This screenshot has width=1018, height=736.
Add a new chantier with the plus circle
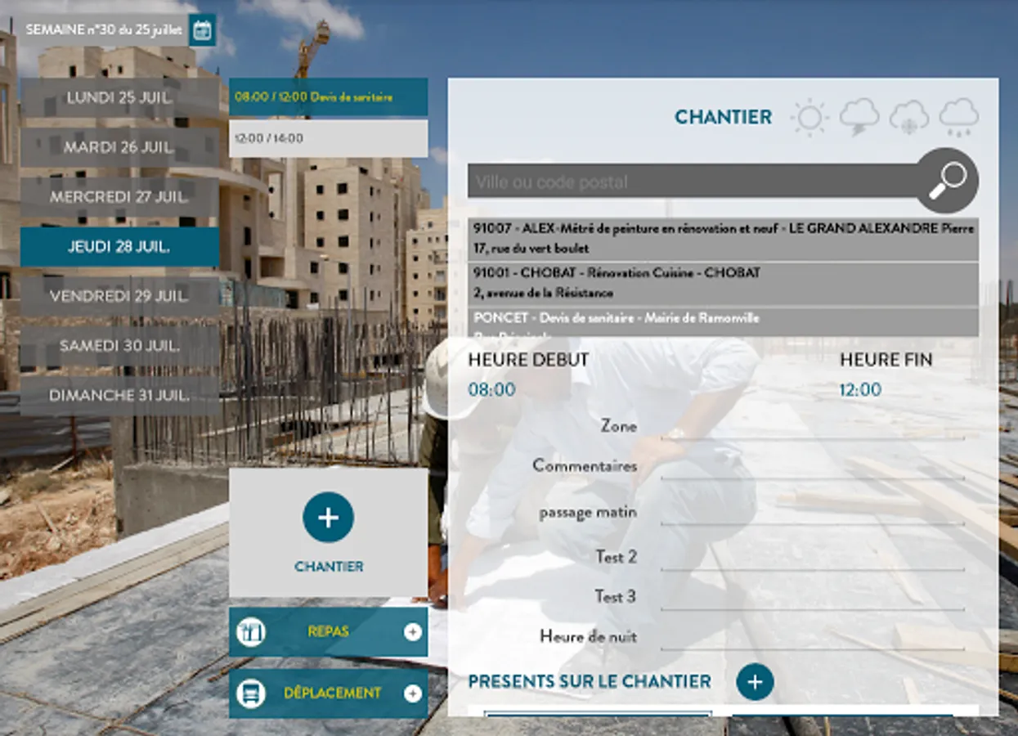point(328,518)
